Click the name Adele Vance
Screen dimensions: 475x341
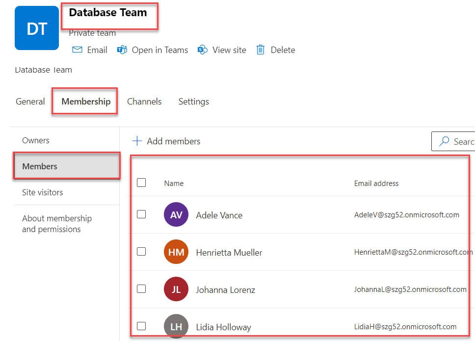tap(219, 215)
